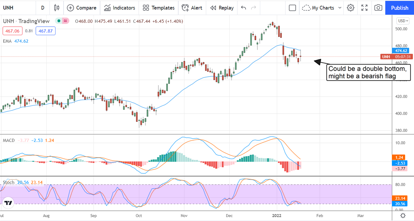The height and width of the screenshot is (221, 414).
Task: Change the D timeframe interval
Action: 42,8
